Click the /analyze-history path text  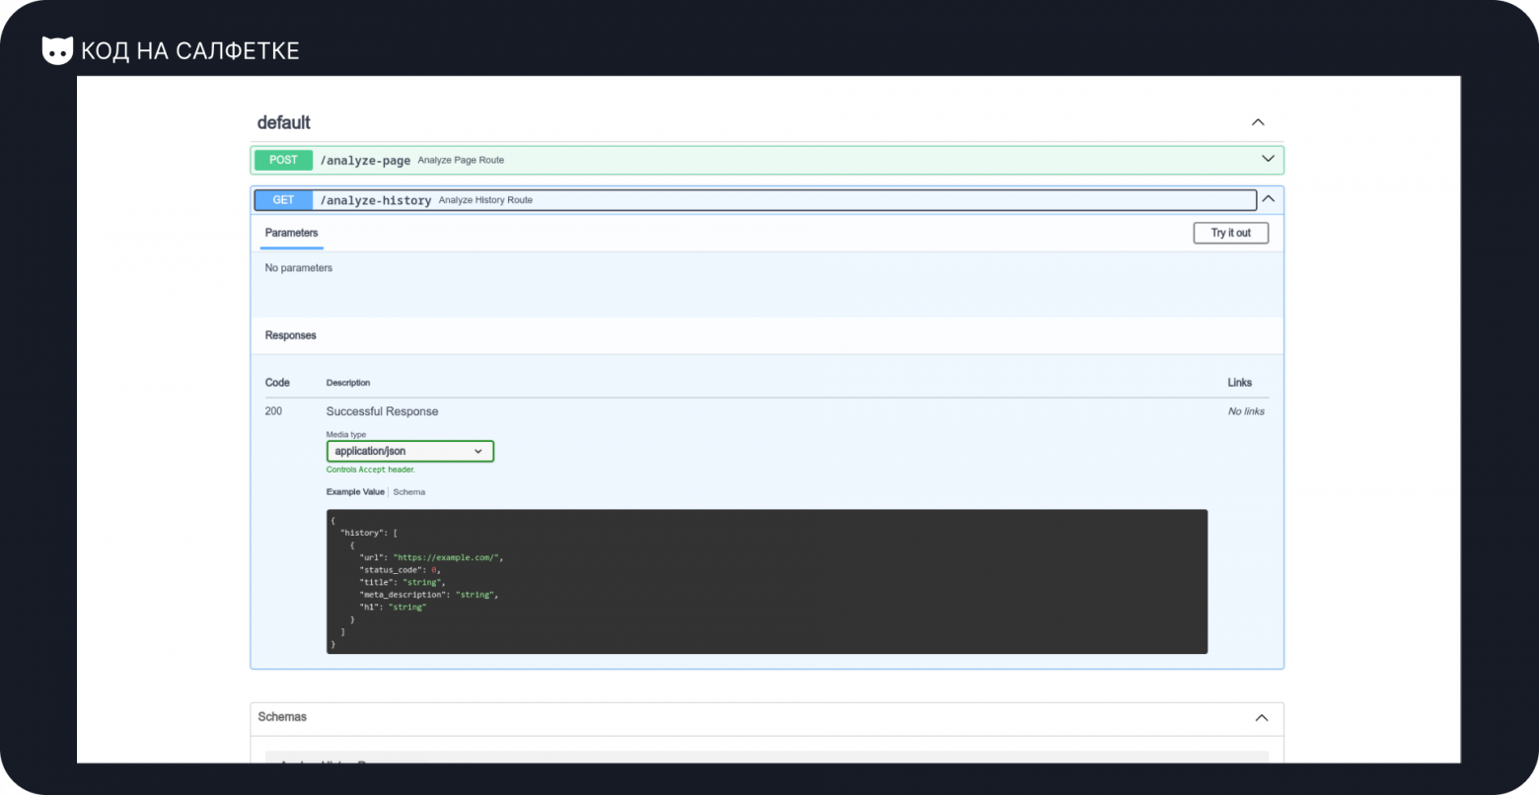(x=375, y=200)
